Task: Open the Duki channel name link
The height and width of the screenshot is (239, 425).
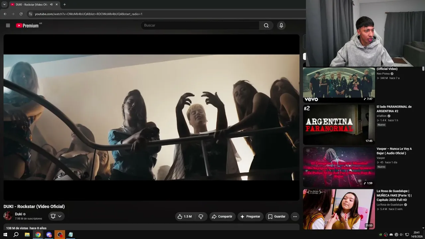Action: (x=19, y=214)
